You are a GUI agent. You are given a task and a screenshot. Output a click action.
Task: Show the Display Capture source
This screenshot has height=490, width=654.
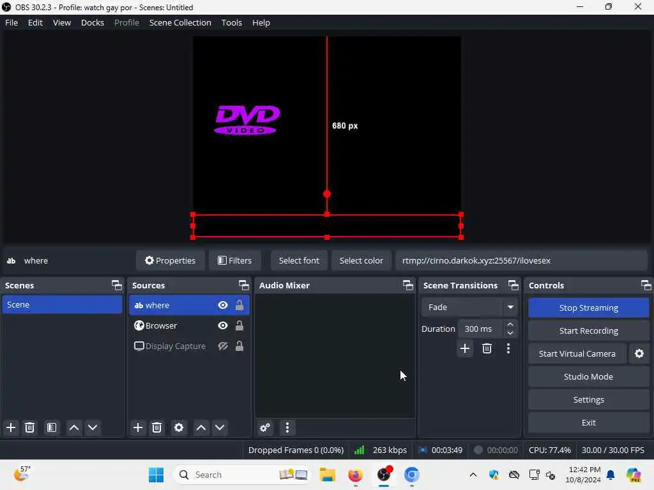(223, 346)
